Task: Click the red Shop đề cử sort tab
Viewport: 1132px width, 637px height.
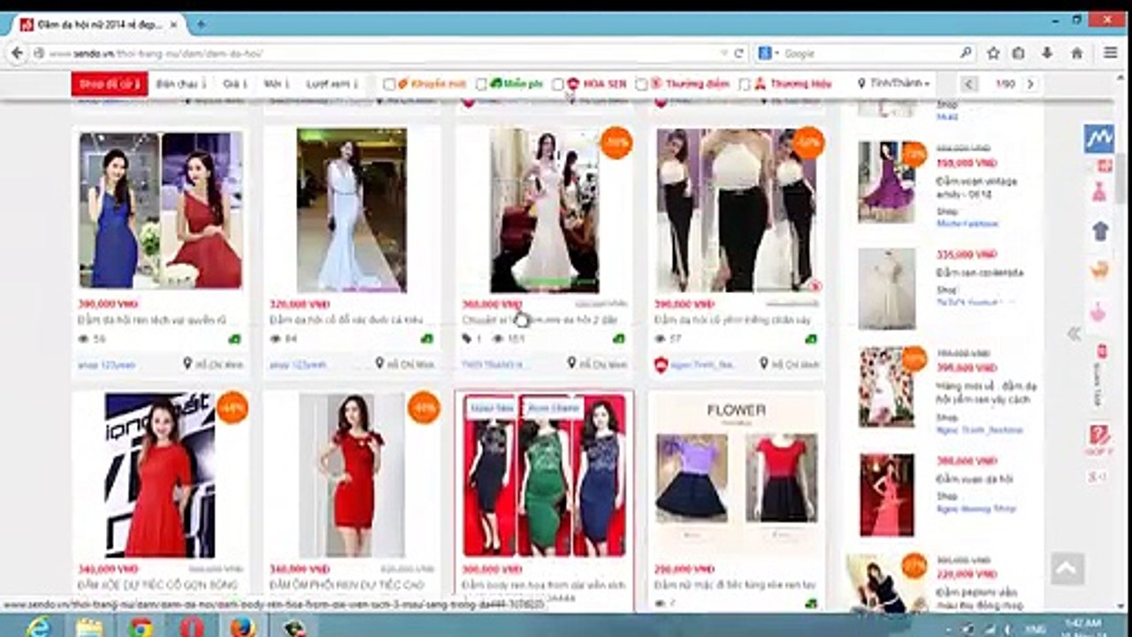Action: pos(110,84)
